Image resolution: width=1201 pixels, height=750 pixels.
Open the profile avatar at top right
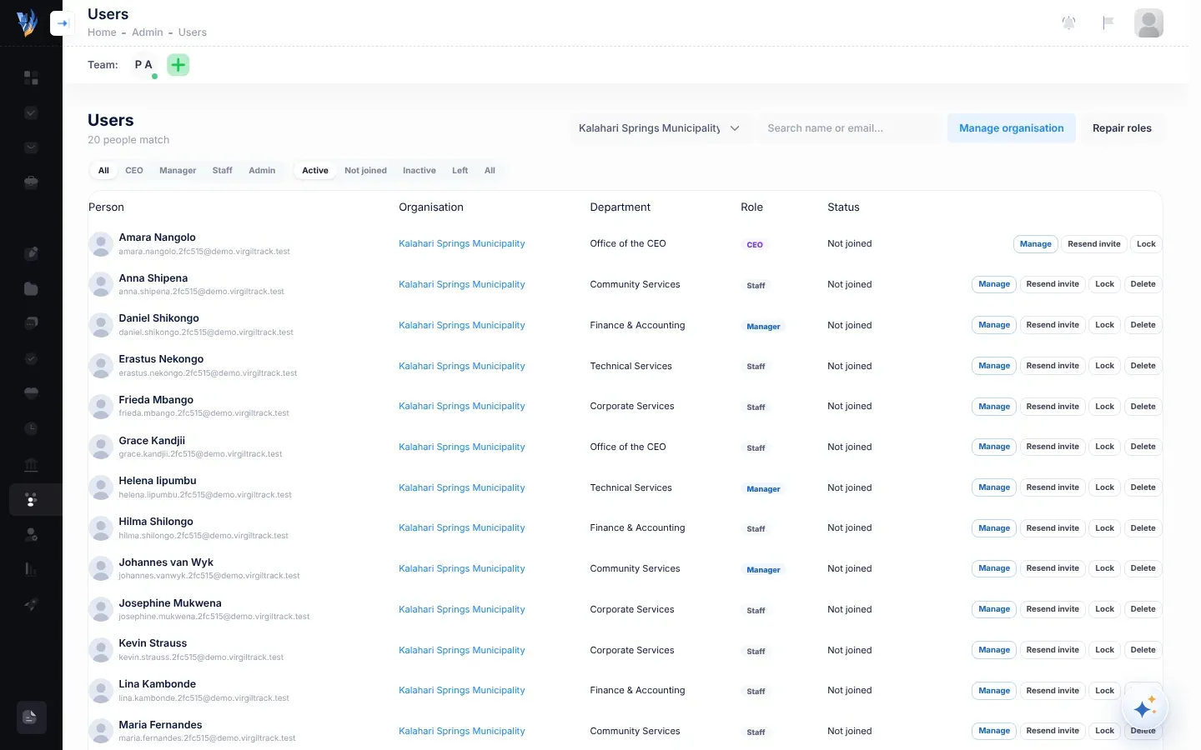1148,22
